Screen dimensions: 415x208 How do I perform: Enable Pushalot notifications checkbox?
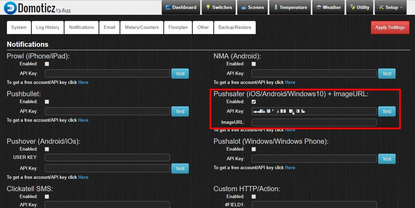click(254, 149)
